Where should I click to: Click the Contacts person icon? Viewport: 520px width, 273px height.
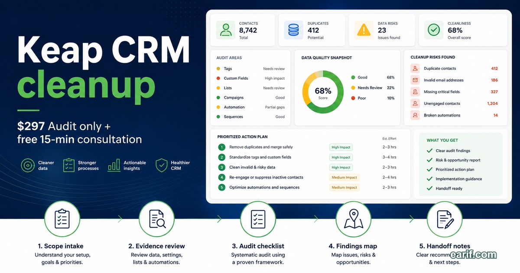(225, 30)
